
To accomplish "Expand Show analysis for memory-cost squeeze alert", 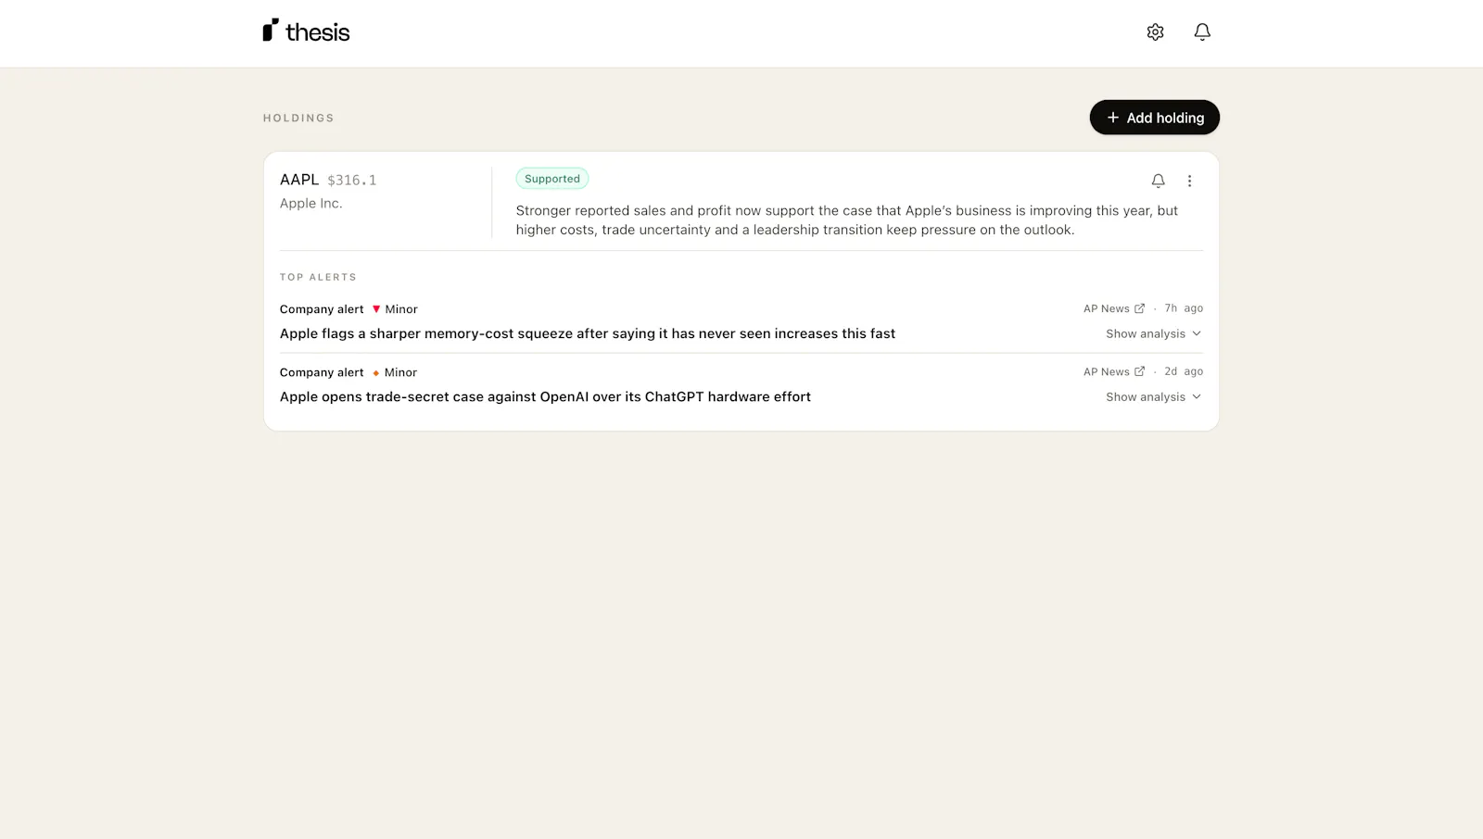I will 1153,333.
